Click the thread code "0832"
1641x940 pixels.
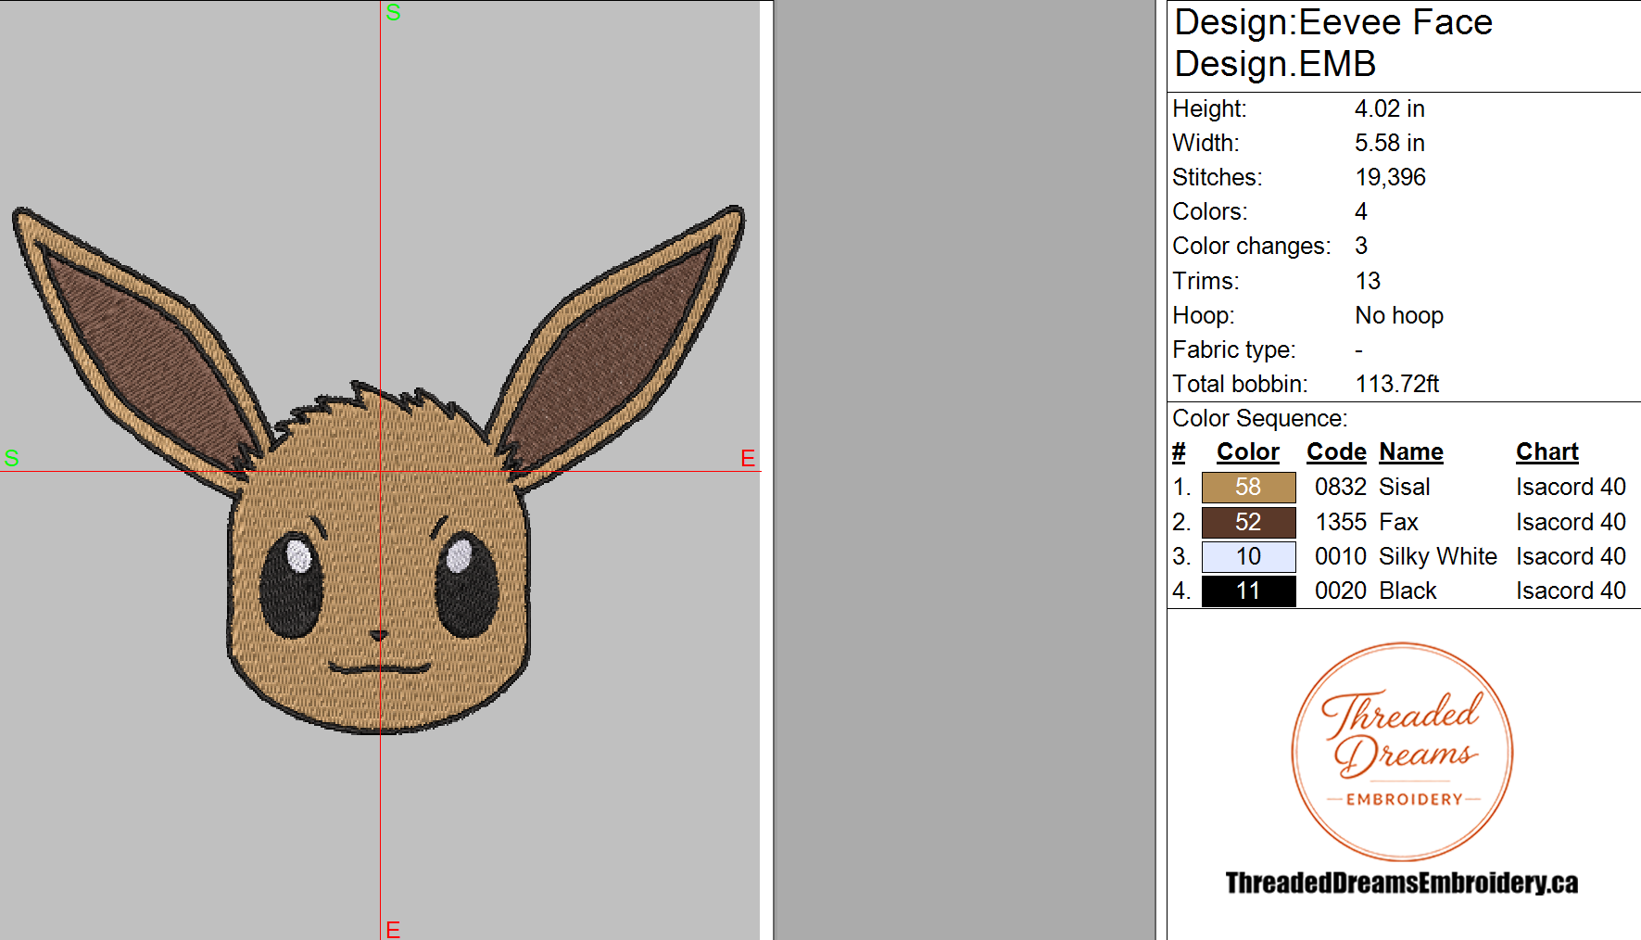[x=1341, y=487]
